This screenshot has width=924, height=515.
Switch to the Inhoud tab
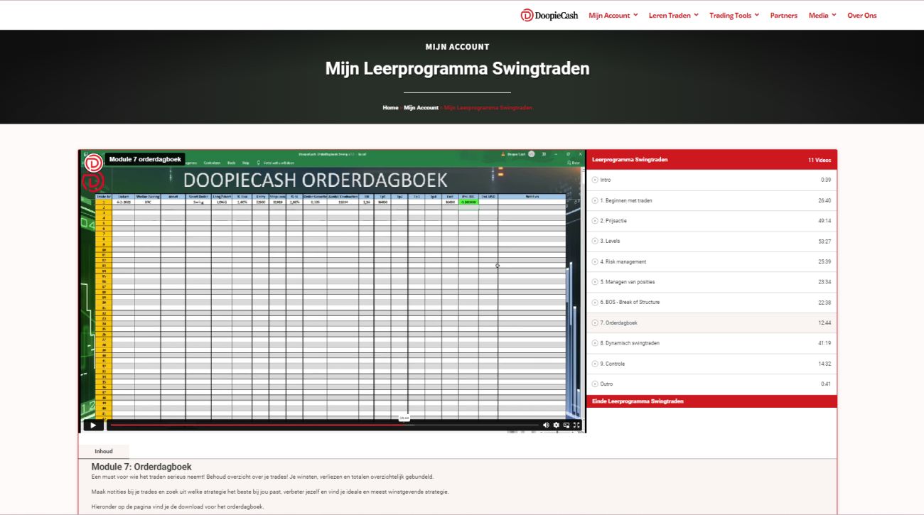[104, 451]
